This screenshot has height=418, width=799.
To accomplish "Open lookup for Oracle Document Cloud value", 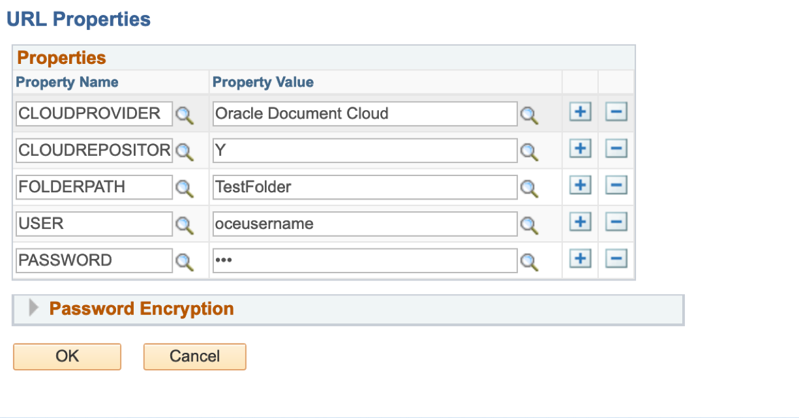I will click(529, 115).
